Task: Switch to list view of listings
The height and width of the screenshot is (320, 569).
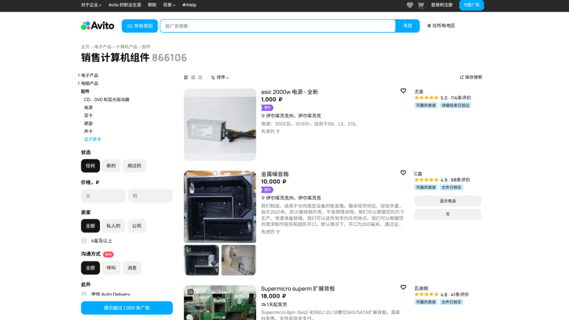Action: [x=185, y=77]
